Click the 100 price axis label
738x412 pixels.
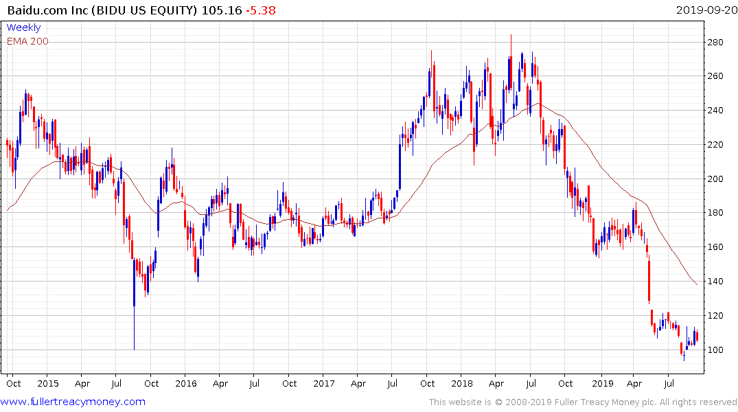[715, 350]
